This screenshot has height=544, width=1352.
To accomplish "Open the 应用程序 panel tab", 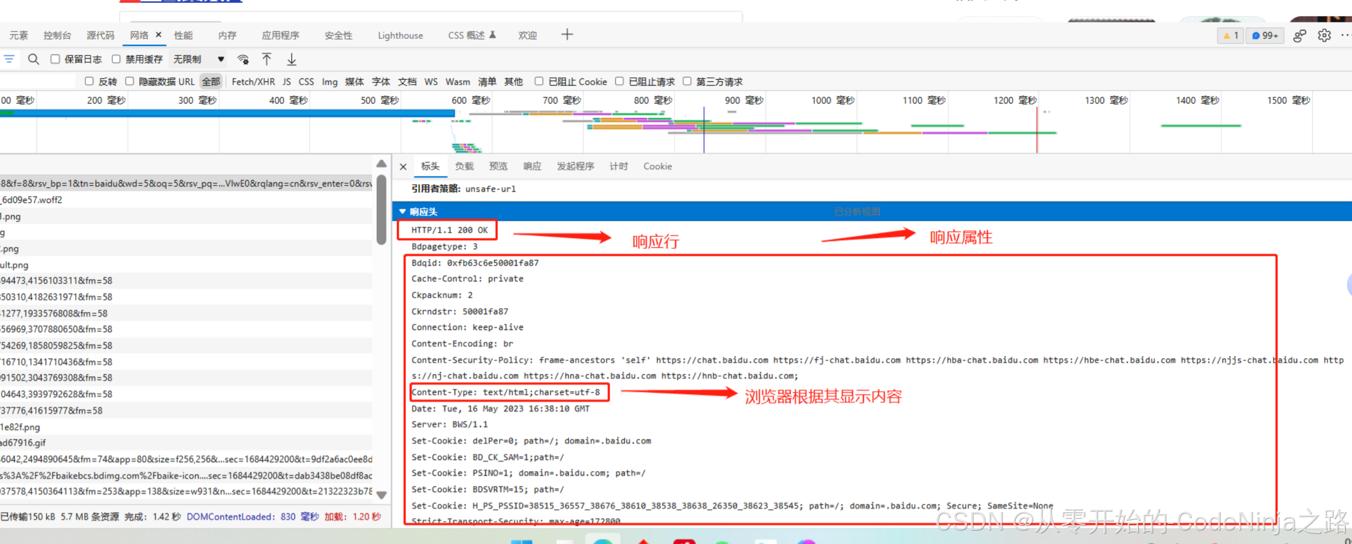I will (x=280, y=35).
